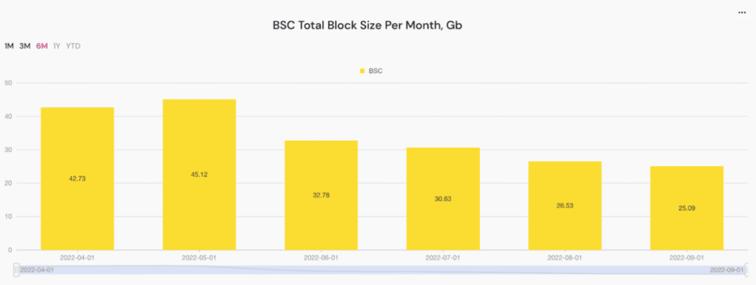Click the 50 y-axis label
Image resolution: width=756 pixels, height=285 pixels.
pyautogui.click(x=8, y=83)
